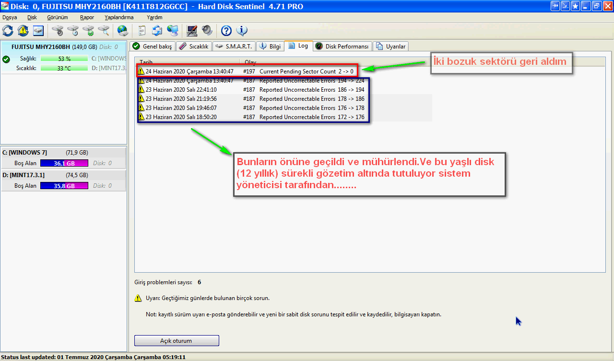
Task: Open the Yapılandırma menu
Action: coord(119,17)
